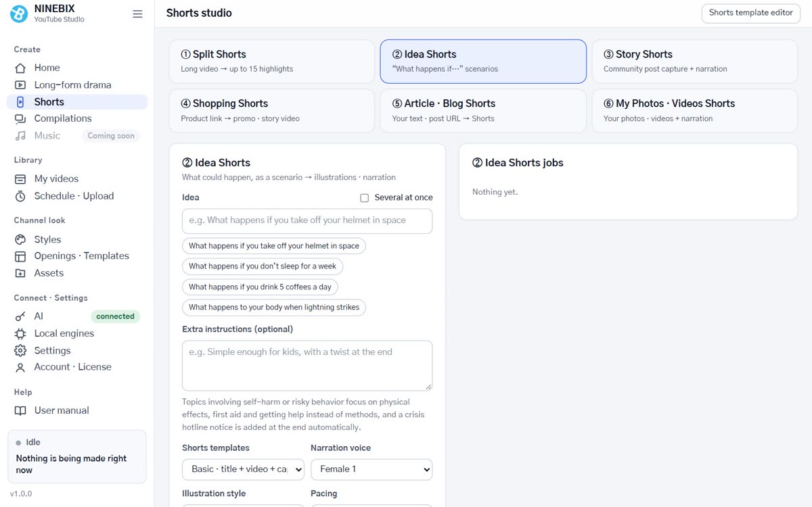812x507 pixels.
Task: Pick the 5 coffees a day chip
Action: pyautogui.click(x=260, y=287)
